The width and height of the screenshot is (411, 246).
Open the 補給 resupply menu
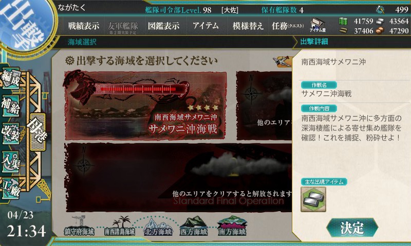point(11,106)
